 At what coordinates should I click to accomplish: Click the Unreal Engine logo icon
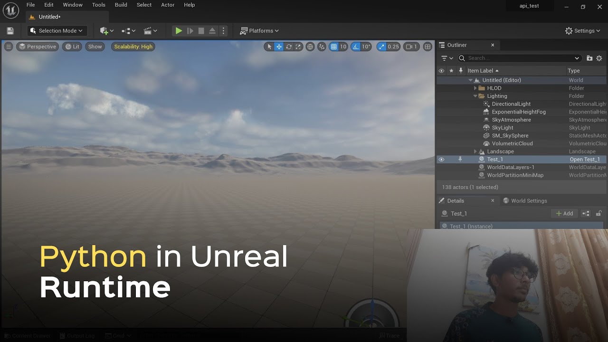click(10, 10)
